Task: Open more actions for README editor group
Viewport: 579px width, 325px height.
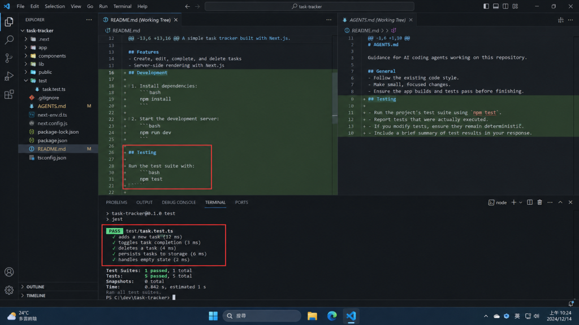Action: coord(329,20)
